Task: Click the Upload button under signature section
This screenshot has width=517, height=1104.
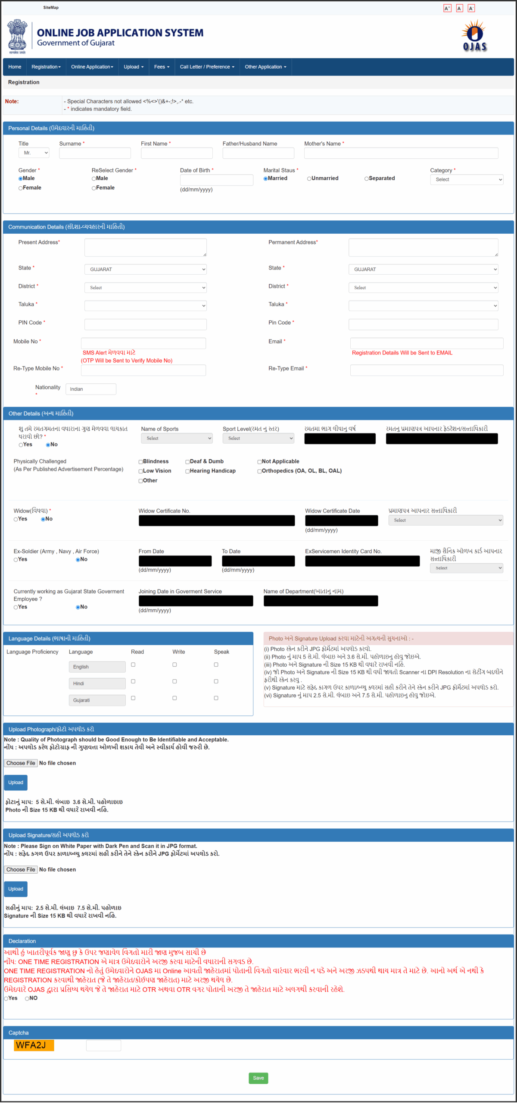Action: 16,889
